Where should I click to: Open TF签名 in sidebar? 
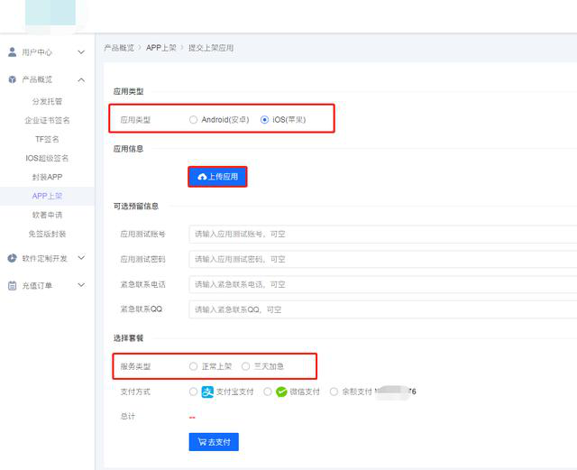tap(47, 139)
